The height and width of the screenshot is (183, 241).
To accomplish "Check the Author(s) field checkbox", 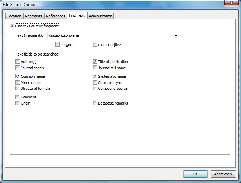I will pos(18,62).
